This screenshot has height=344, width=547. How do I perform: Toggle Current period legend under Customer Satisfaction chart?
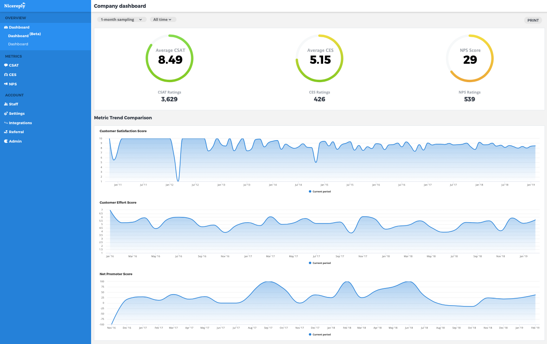coord(319,192)
